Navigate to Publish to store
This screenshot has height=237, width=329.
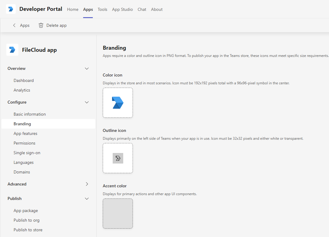28,230
